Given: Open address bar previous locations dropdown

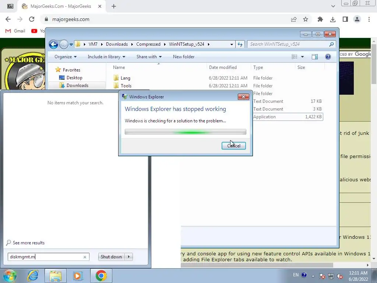Looking at the screenshot, I should (232, 44).
